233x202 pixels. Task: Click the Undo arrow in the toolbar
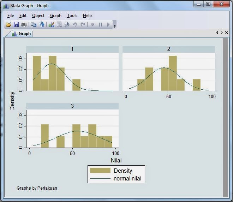[74, 25]
